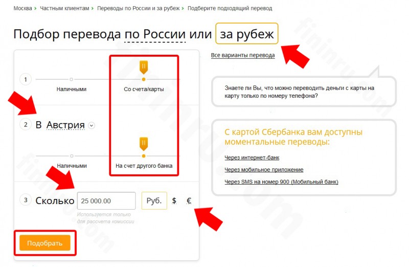
Task: Select the dollar currency symbol
Action: point(174,201)
